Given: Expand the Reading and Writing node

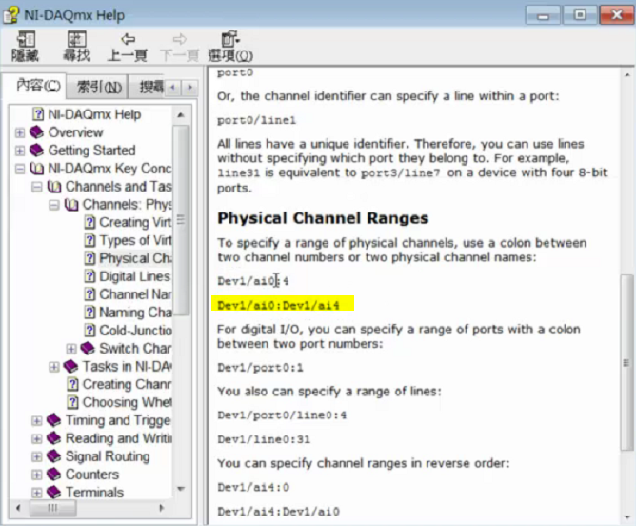Looking at the screenshot, I should click(36, 438).
